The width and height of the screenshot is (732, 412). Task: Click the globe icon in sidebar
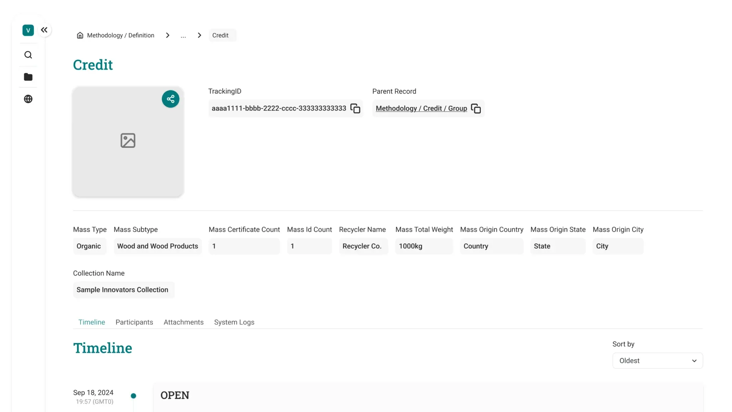pyautogui.click(x=28, y=99)
